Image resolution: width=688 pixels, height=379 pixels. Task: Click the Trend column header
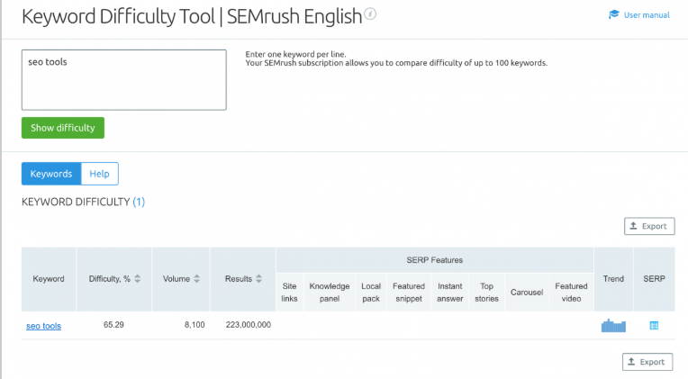click(x=613, y=279)
